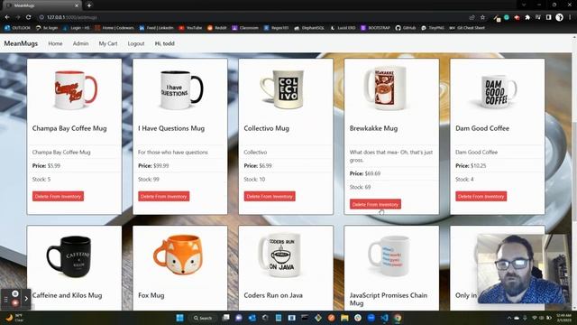This screenshot has height=325, width=577.
Task: Open the Home | Codewars bookmark
Action: click(x=114, y=28)
